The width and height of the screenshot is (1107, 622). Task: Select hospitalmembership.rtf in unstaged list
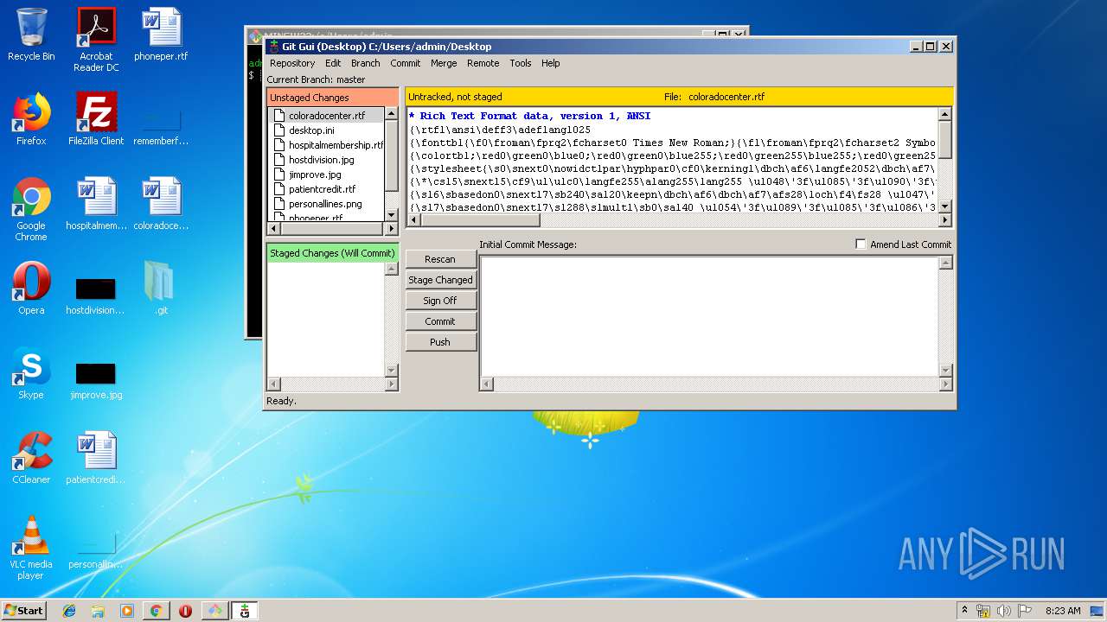(336, 145)
